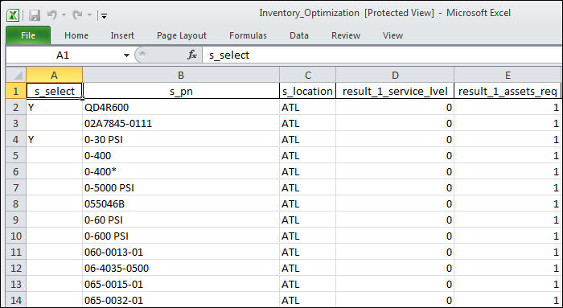Select cell 0-30 PSI
This screenshot has width=563, height=308.
[x=181, y=139]
